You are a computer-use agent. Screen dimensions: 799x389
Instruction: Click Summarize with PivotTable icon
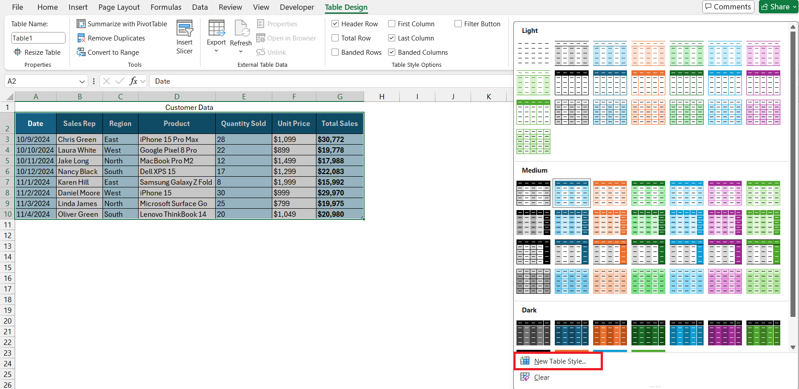pyautogui.click(x=81, y=24)
